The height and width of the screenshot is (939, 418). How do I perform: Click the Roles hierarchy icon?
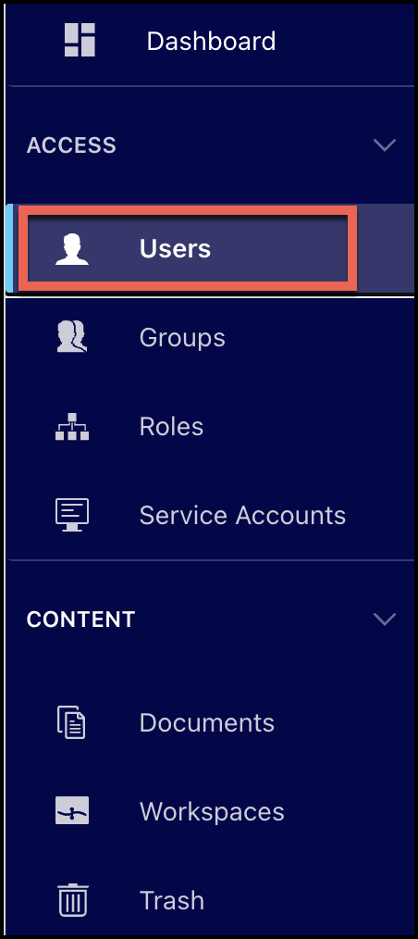72,426
